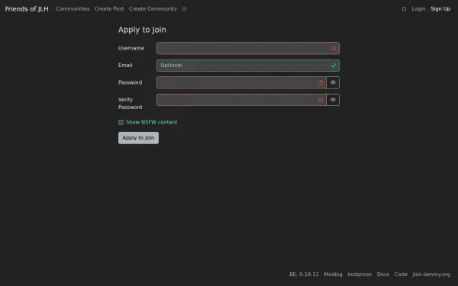Click the BE: 0.19.12 version text
The image size is (458, 286).
click(x=304, y=275)
